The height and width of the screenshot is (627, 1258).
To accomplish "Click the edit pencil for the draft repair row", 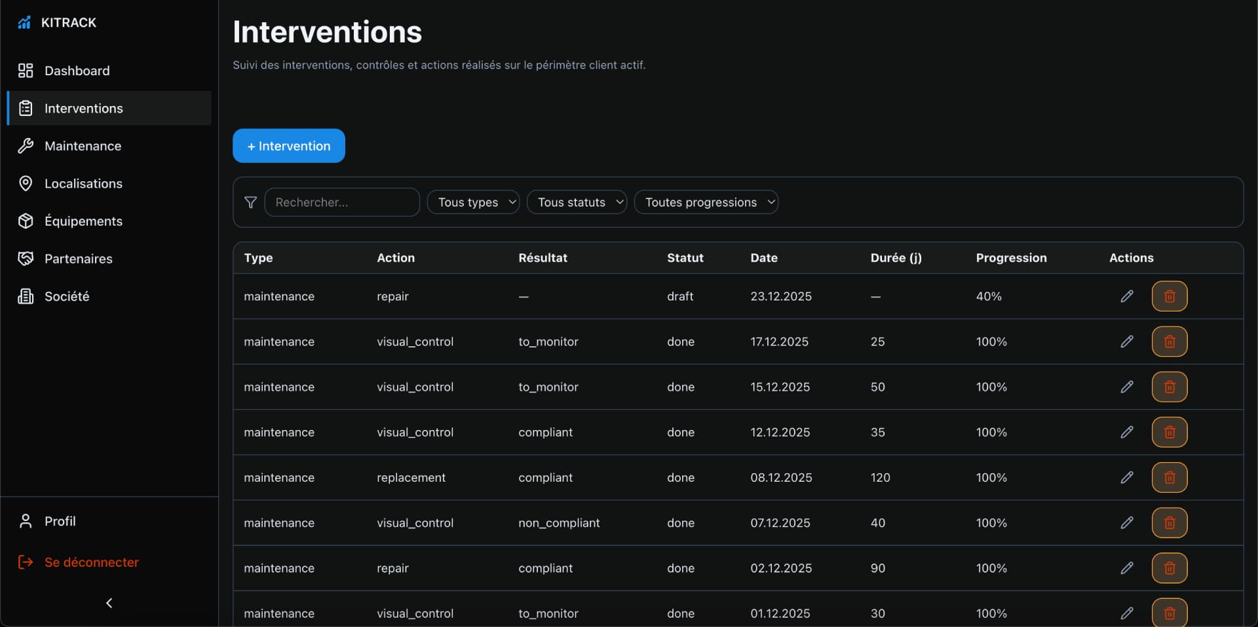I will pyautogui.click(x=1126, y=296).
